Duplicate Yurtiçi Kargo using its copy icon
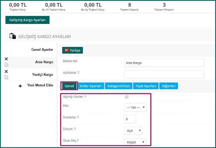 (6, 77)
